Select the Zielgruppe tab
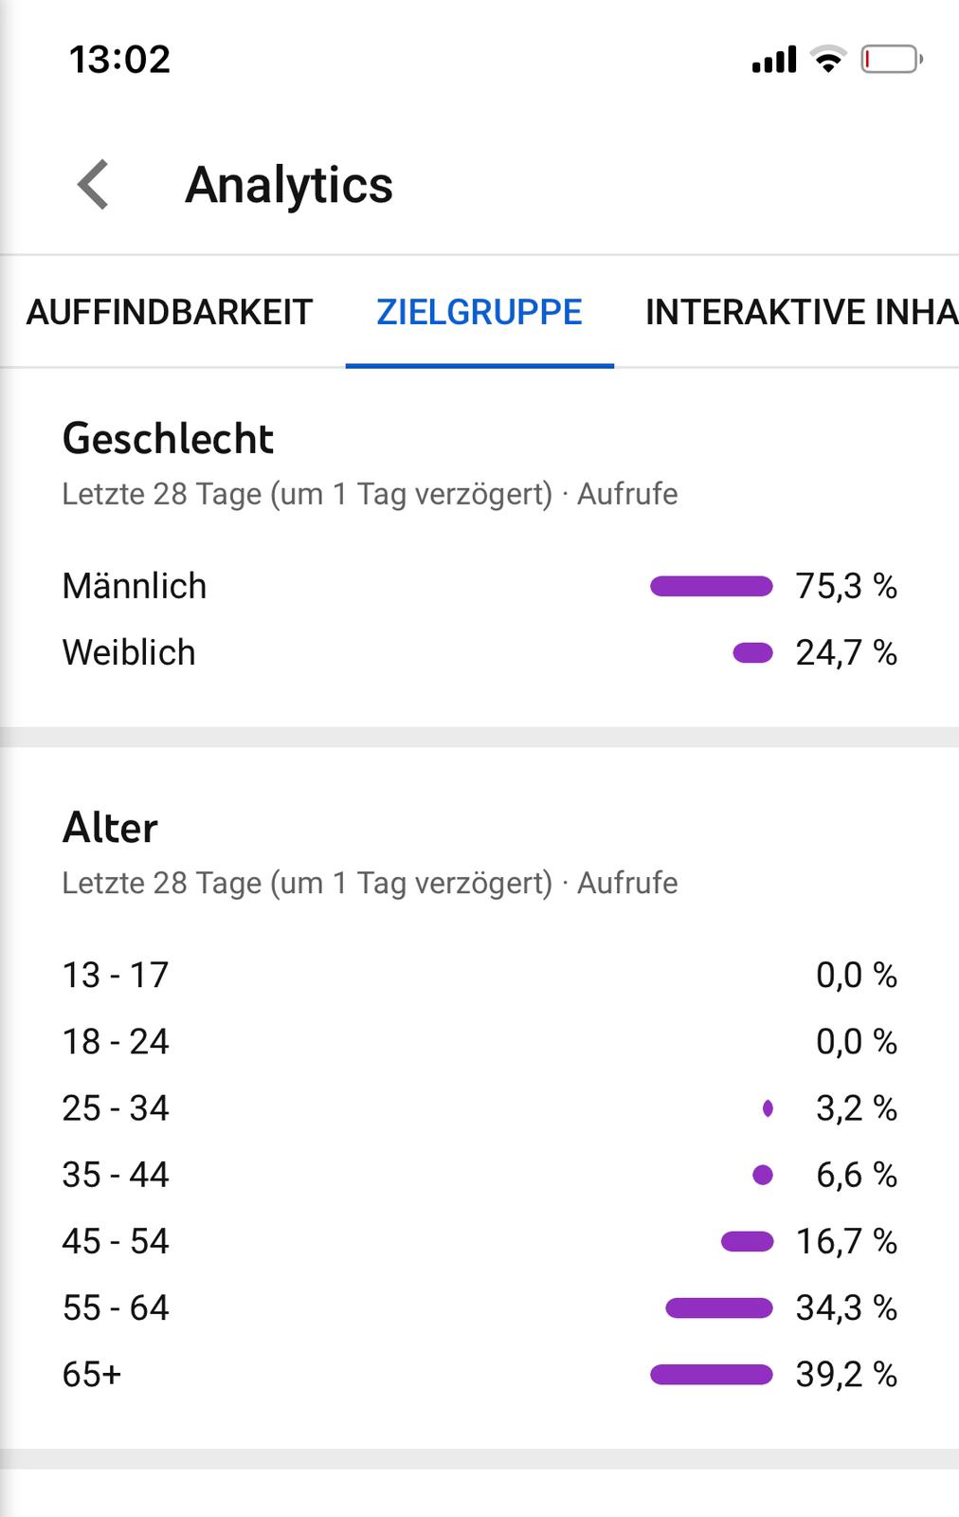 point(479,312)
